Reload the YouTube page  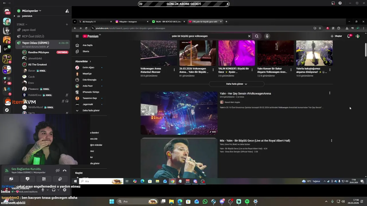(86, 28)
